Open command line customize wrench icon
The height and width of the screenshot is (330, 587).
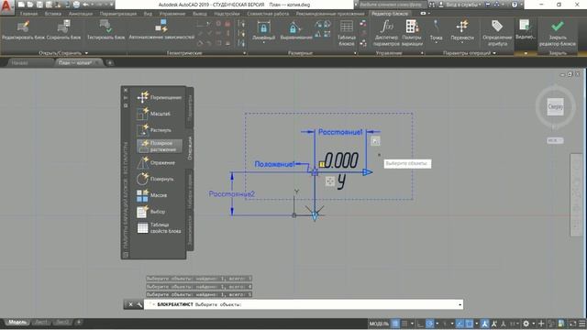[139, 304]
